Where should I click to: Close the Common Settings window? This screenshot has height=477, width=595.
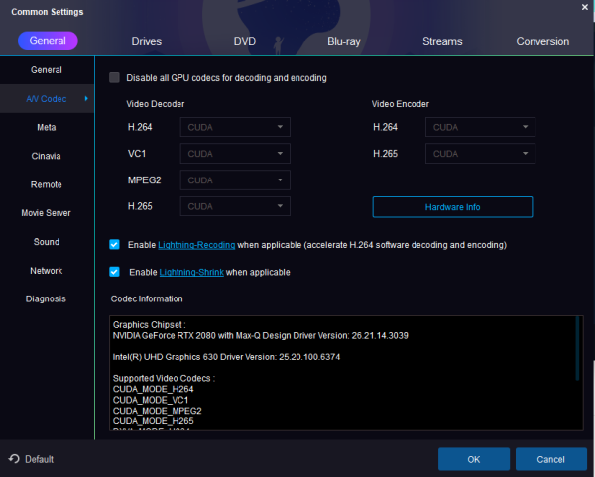click(582, 8)
